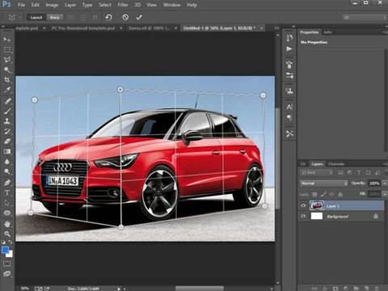The height and width of the screenshot is (291, 388).
Task: Open the Normal blend mode dropdown
Action: [x=323, y=183]
